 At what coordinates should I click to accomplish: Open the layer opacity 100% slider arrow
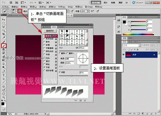(x=158, y=45)
